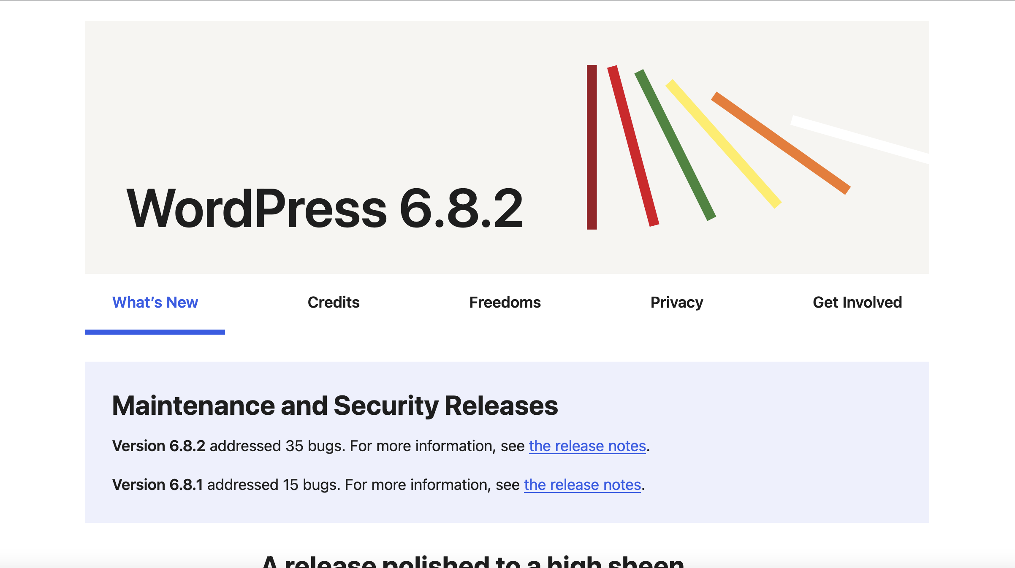Open the Freedoms tab
The height and width of the screenshot is (568, 1015).
505,302
